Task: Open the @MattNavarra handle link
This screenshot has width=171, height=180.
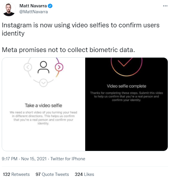Action: click(x=33, y=12)
